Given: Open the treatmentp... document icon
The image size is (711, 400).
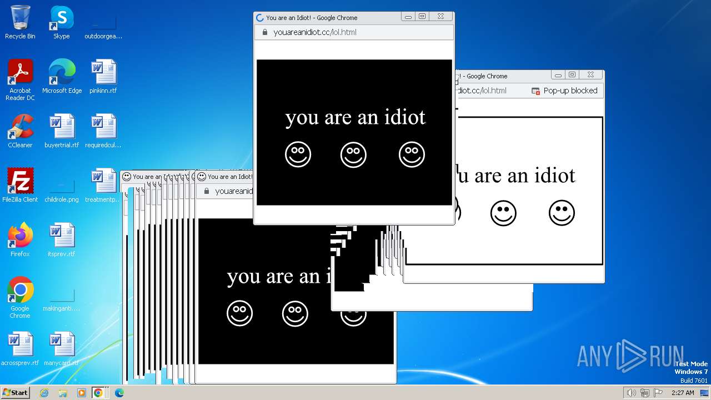Looking at the screenshot, I should (x=102, y=186).
